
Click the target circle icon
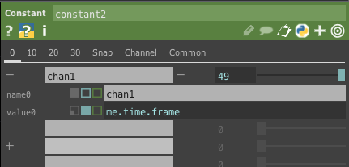[x=338, y=31]
